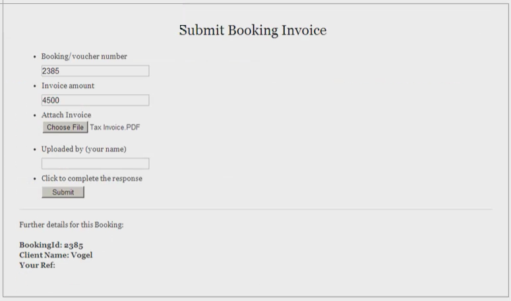Viewport: 511px width, 301px height.
Task: Click the Your Ref: label
Action: tap(38, 265)
